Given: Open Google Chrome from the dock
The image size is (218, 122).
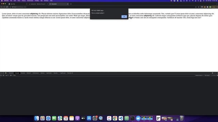Looking at the screenshot, I should point(115,118).
